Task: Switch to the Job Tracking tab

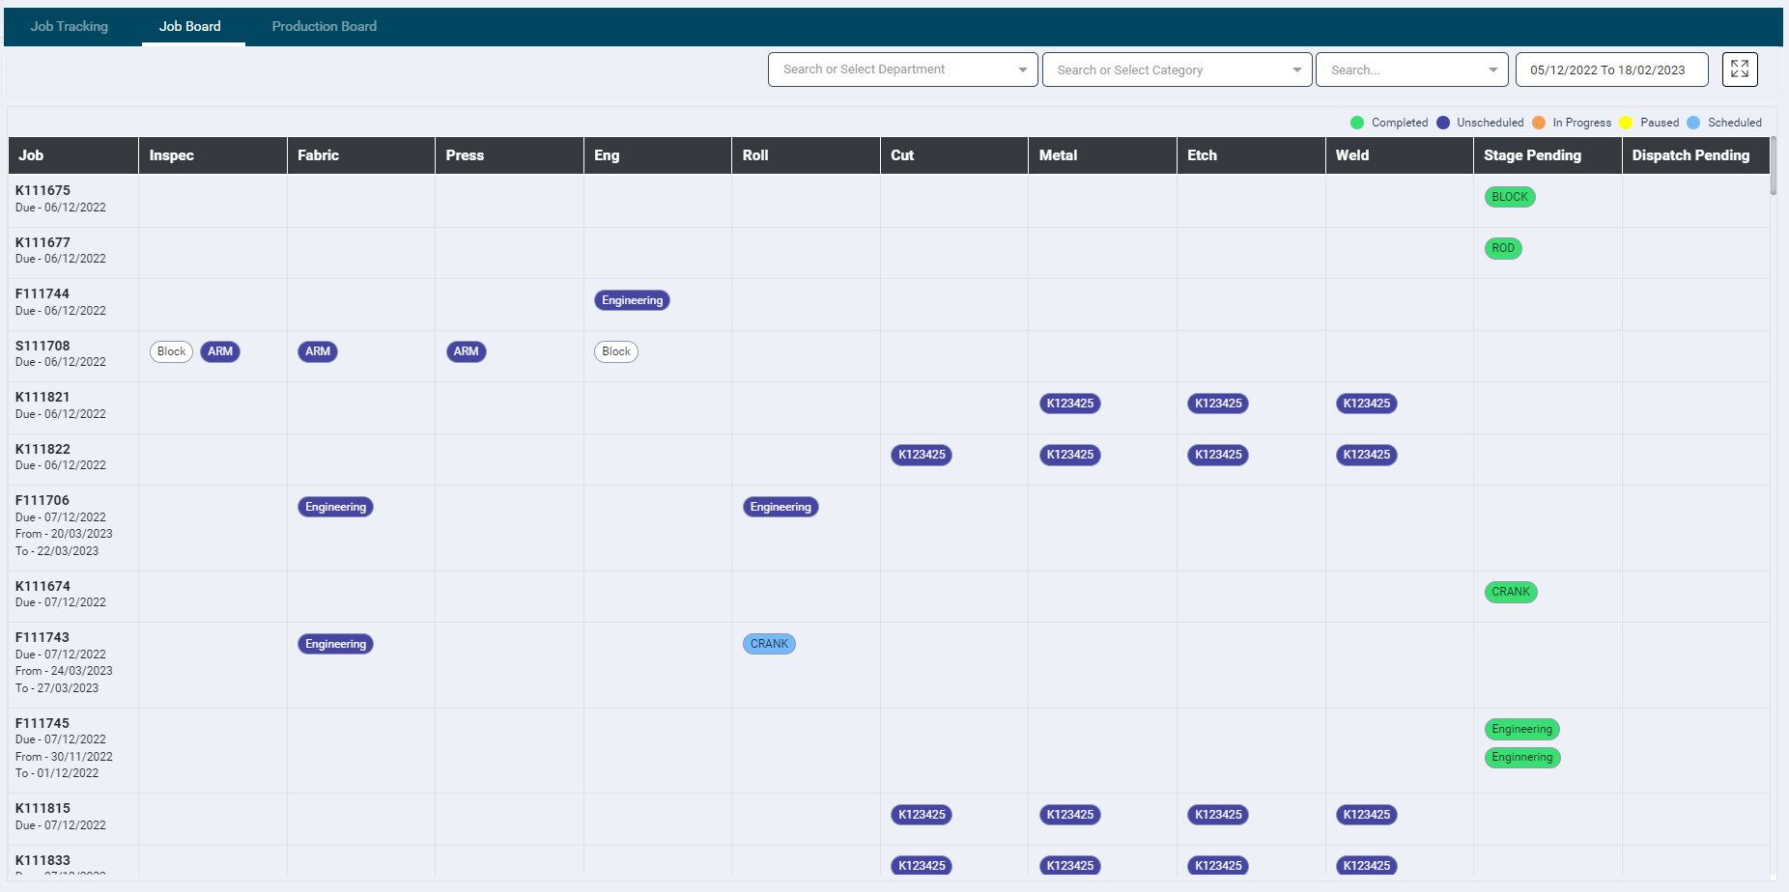Action: pyautogui.click(x=70, y=26)
